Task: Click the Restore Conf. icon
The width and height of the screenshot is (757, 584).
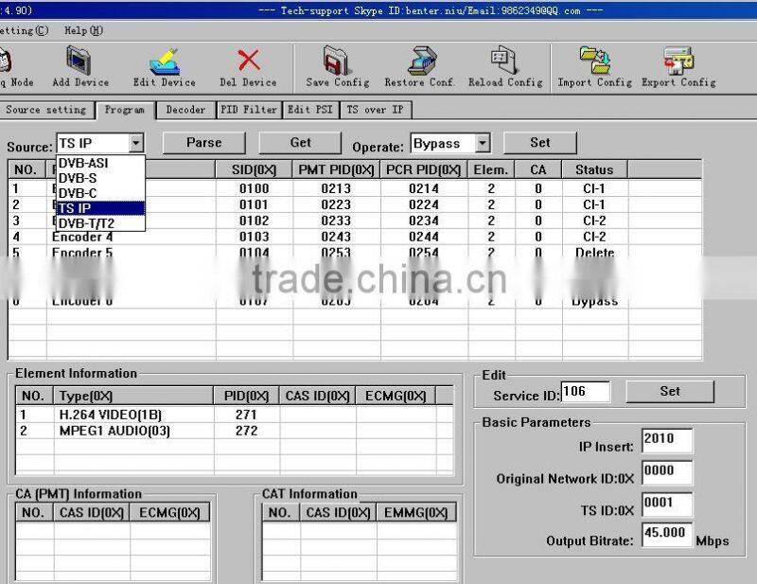Action: (418, 62)
